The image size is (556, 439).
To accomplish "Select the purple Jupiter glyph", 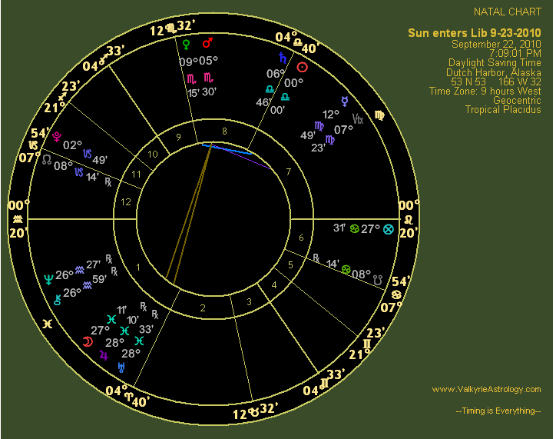I will coord(104,355).
